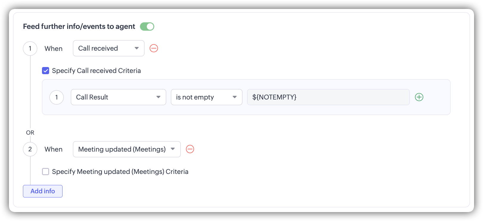Click the "Feed further info/events to agent" heading
This screenshot has width=483, height=221.
(79, 27)
